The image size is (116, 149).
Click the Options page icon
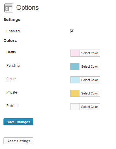point(9,8)
